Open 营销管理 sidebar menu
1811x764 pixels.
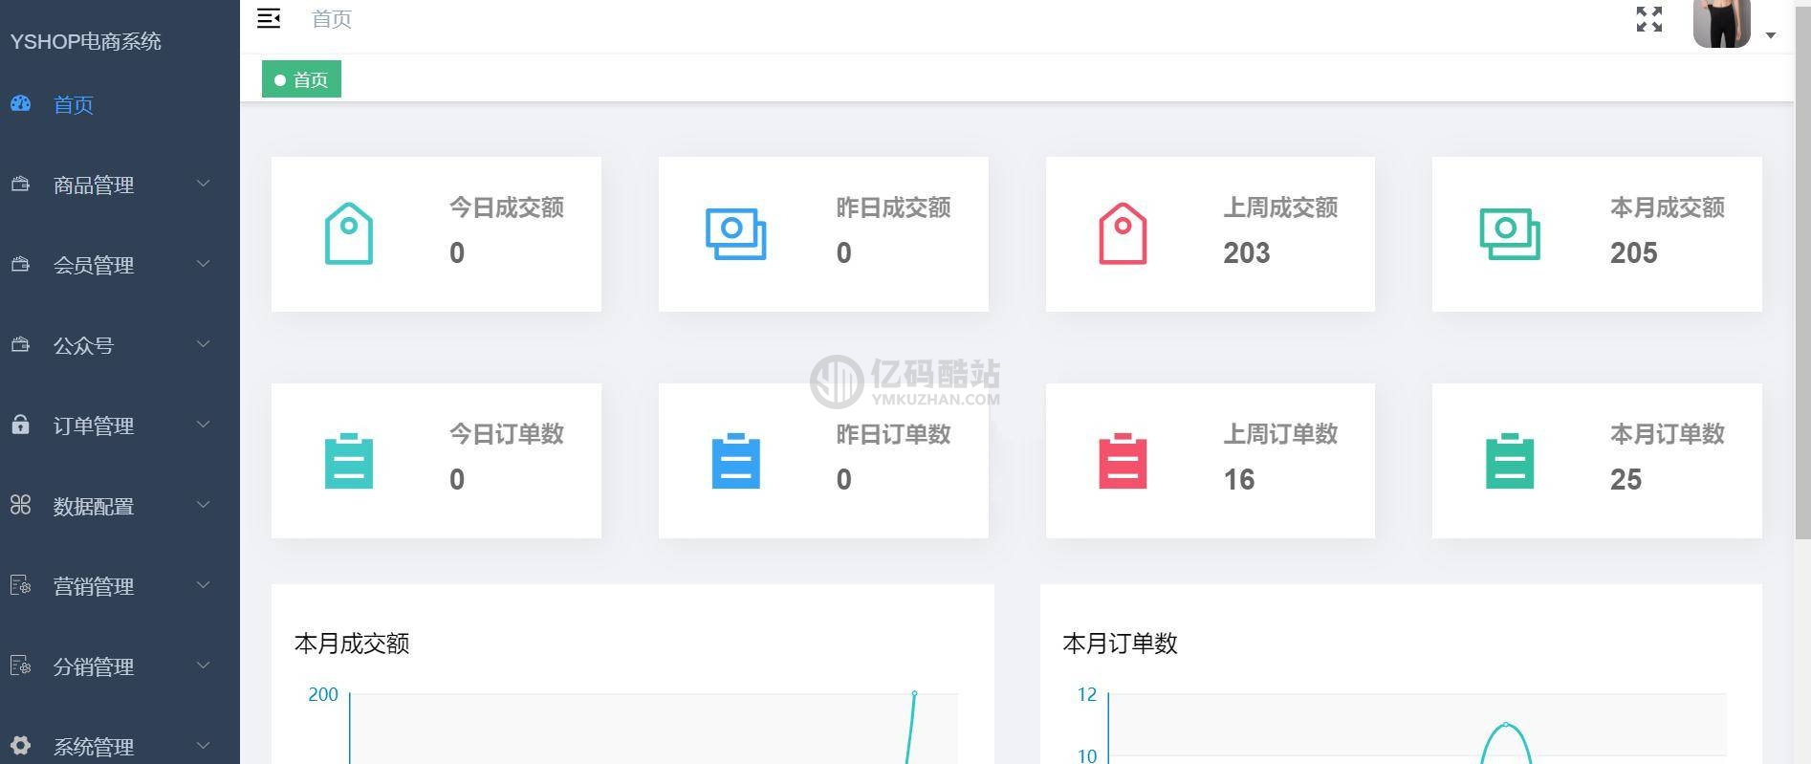click(x=120, y=586)
